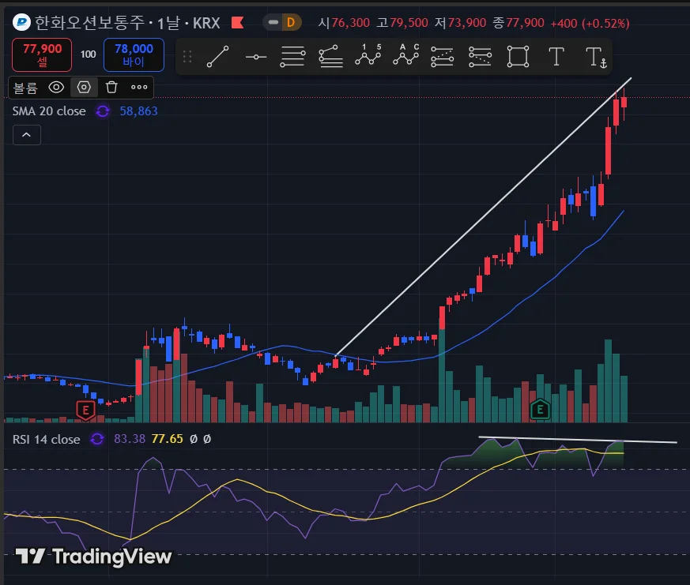690x585 pixels.
Task: Select the horizontal ray tool
Action: (x=255, y=57)
